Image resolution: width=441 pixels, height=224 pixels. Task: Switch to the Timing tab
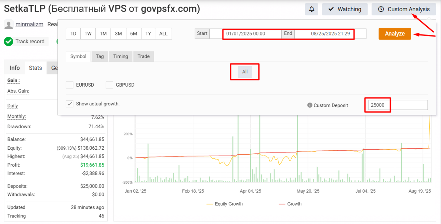(121, 57)
